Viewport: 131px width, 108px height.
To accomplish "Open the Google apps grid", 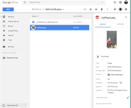I will (x=115, y=2).
